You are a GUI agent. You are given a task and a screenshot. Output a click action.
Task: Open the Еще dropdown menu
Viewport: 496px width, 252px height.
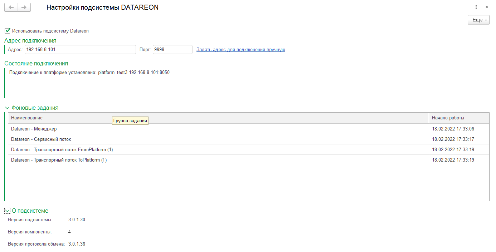tap(478, 20)
